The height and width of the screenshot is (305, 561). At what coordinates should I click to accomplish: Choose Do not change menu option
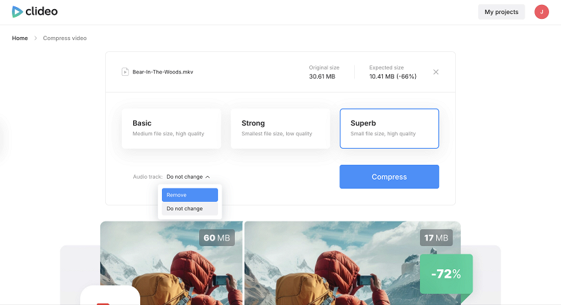pos(189,208)
